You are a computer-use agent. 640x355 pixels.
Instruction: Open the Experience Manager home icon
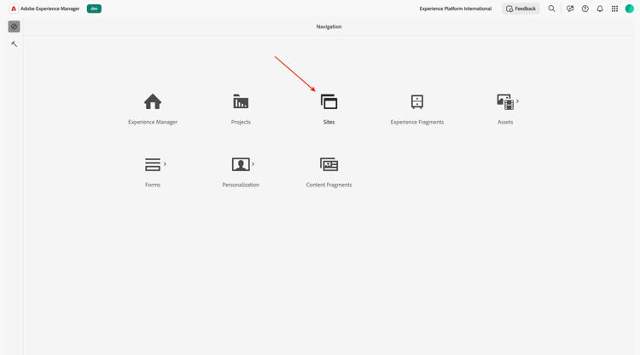[x=153, y=102]
